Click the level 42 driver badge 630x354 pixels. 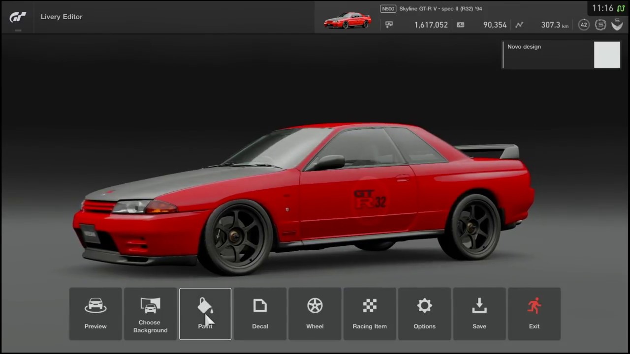click(584, 25)
